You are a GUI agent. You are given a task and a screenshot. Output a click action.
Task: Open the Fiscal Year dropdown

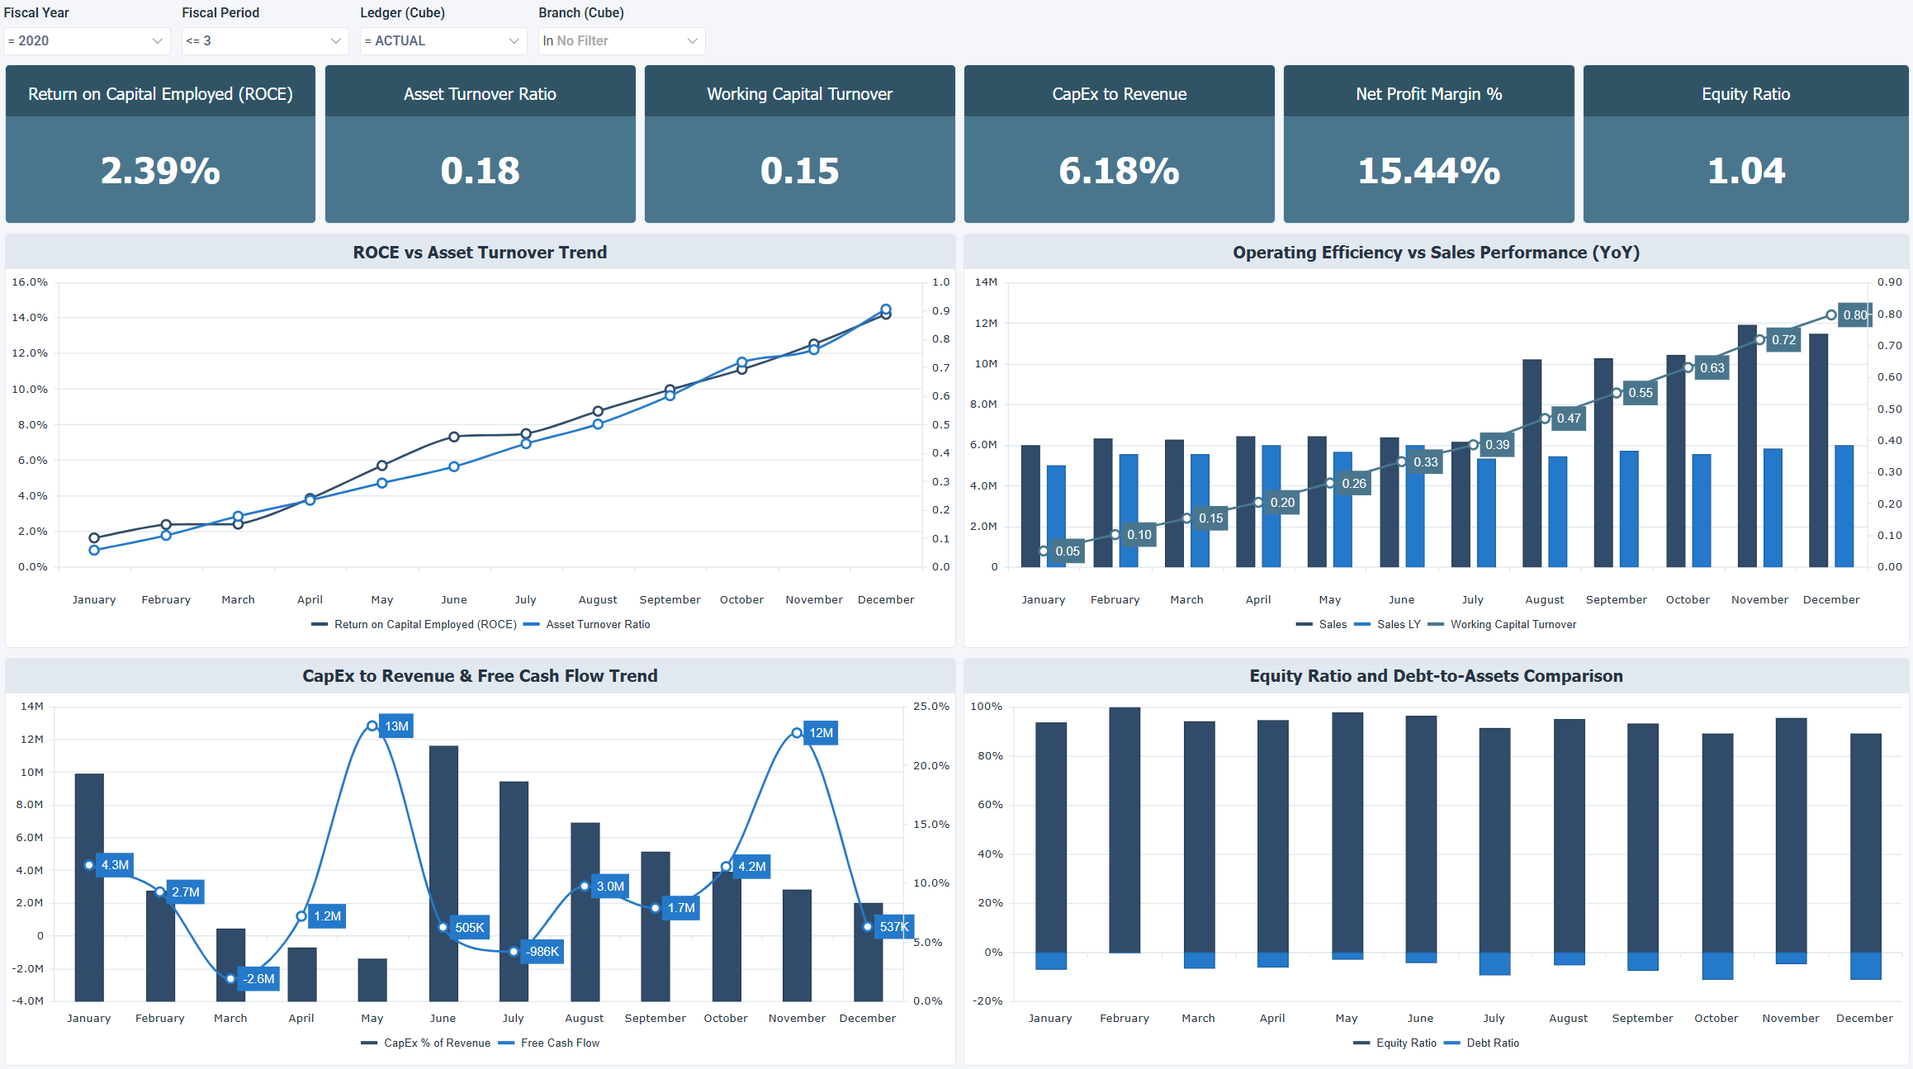click(x=86, y=40)
